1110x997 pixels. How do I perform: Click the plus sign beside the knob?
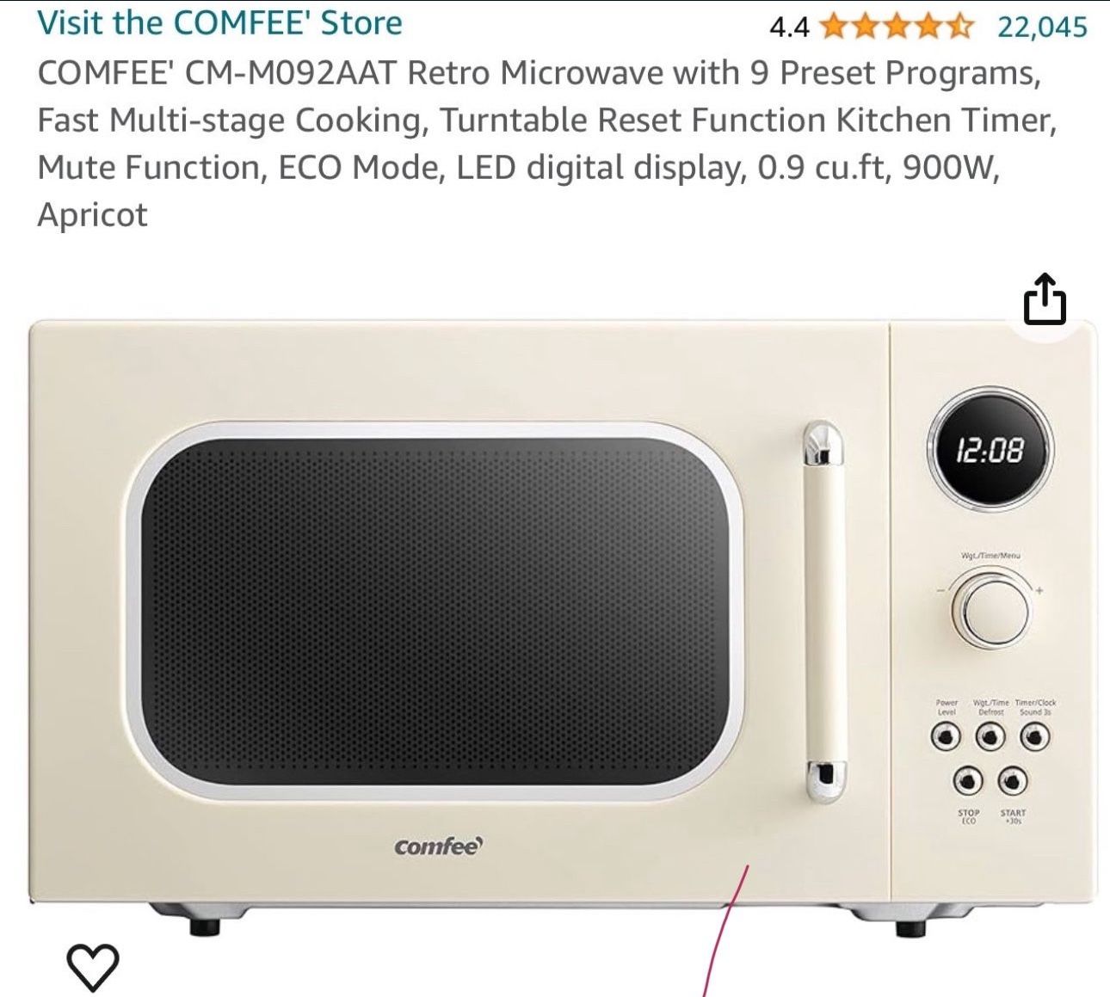[x=1039, y=591]
